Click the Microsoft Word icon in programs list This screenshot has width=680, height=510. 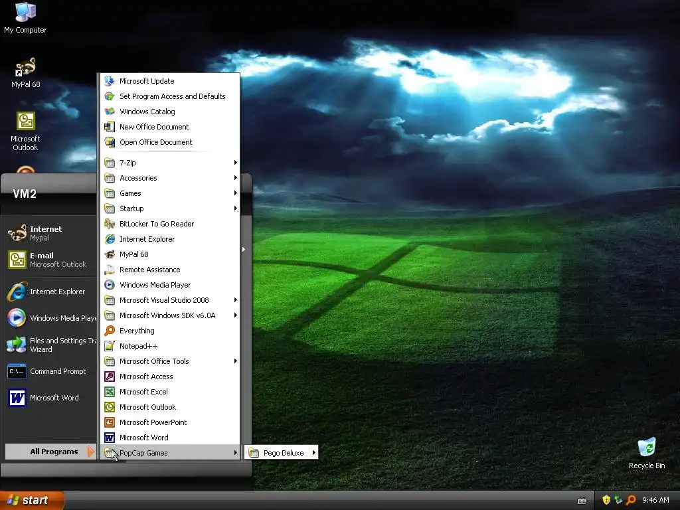pyautogui.click(x=110, y=437)
